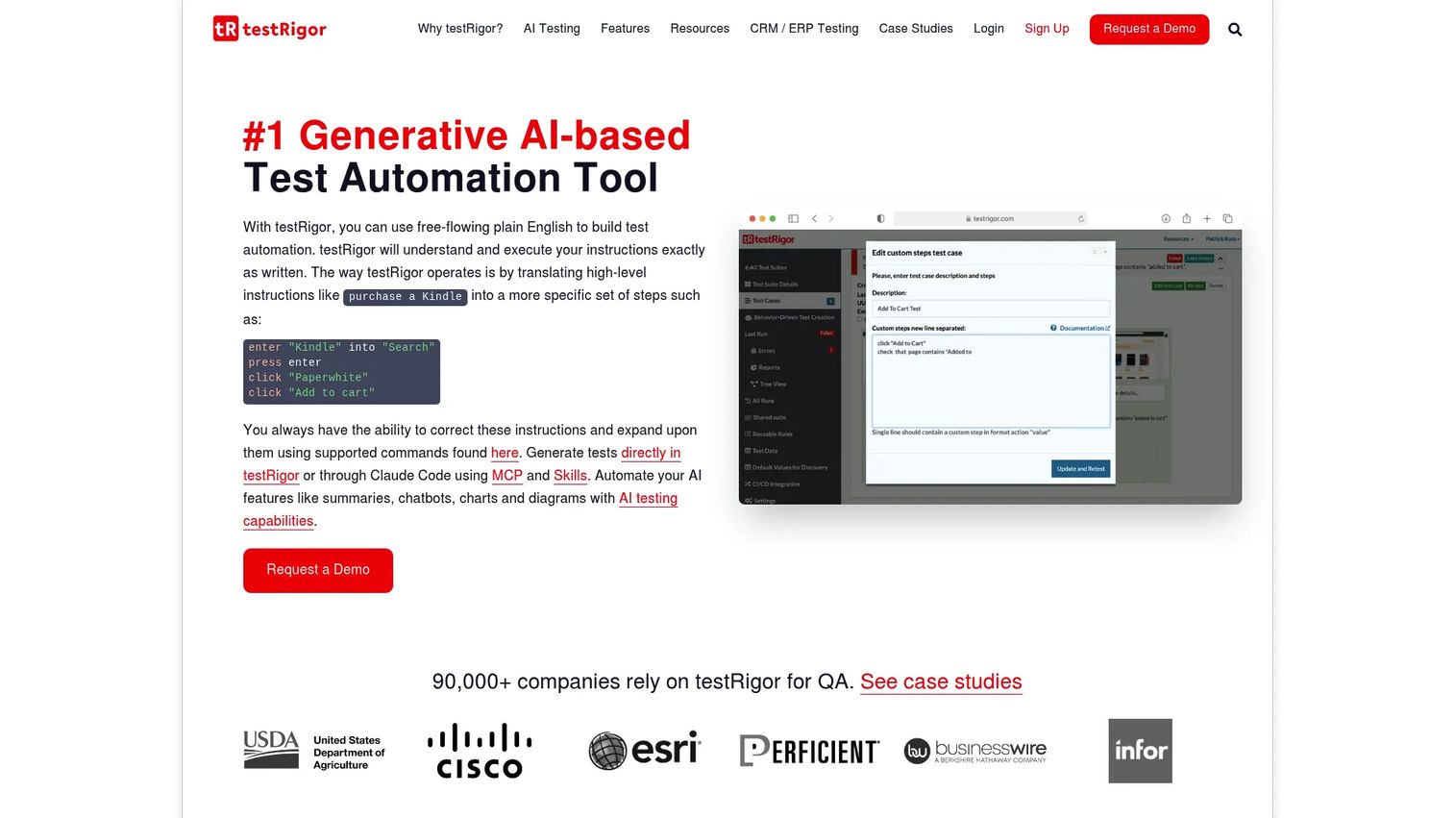Open the "directly in testRigor" link
Screen dimensions: 1455x818
click(651, 453)
